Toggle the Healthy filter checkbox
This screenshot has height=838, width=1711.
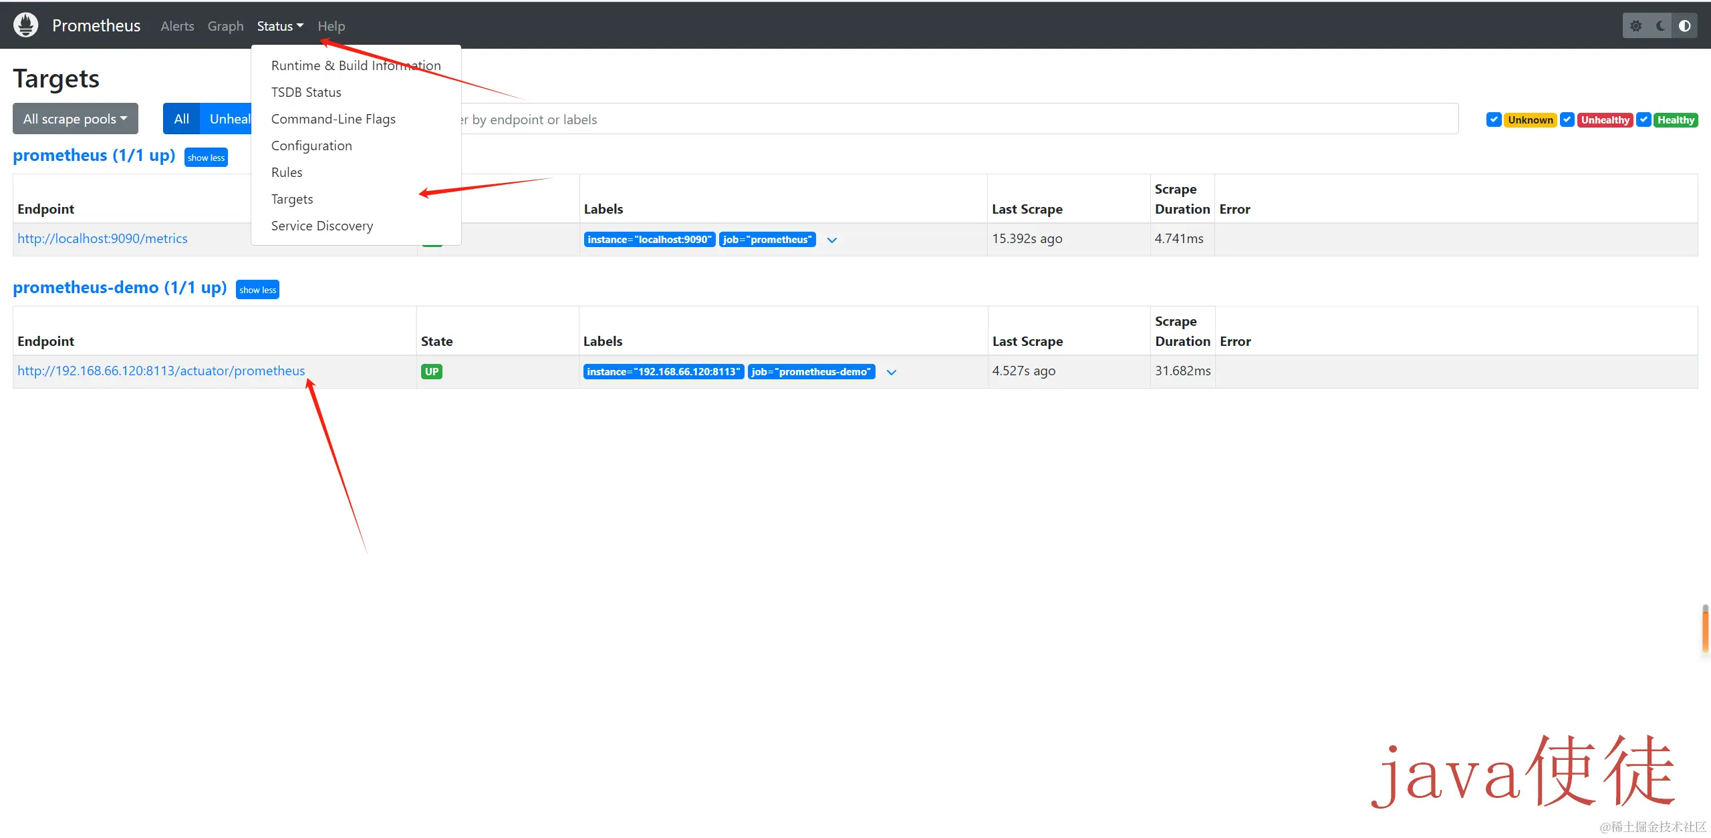pos(1643,120)
